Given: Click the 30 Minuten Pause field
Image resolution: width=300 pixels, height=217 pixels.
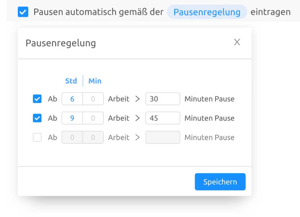Looking at the screenshot, I should 162,99.
